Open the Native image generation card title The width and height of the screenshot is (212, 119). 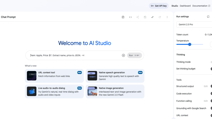pos(111,88)
